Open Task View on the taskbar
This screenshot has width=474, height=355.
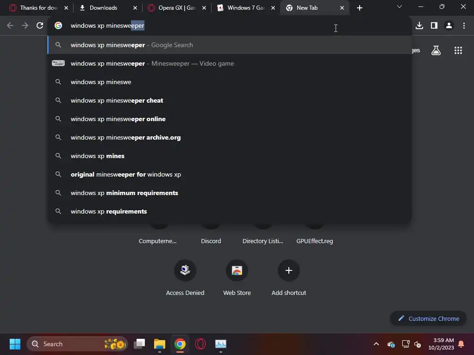click(139, 344)
